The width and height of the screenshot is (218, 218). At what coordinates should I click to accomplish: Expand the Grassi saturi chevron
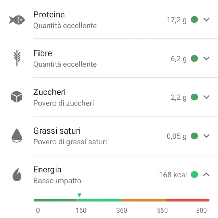[x=206, y=136]
